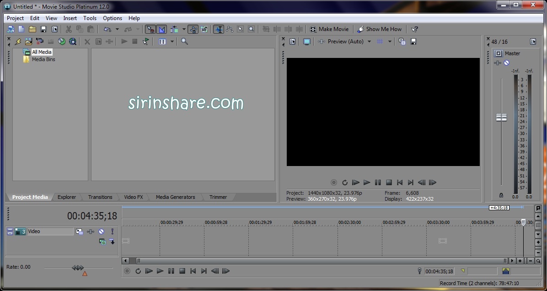This screenshot has height=291, width=547.
Task: Select All Media in the tree
Action: coord(42,52)
